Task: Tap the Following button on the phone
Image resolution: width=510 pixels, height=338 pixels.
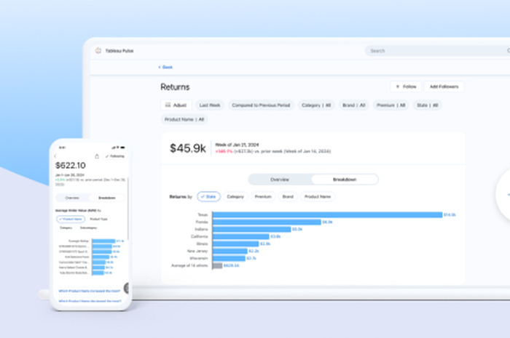Action: (115, 156)
